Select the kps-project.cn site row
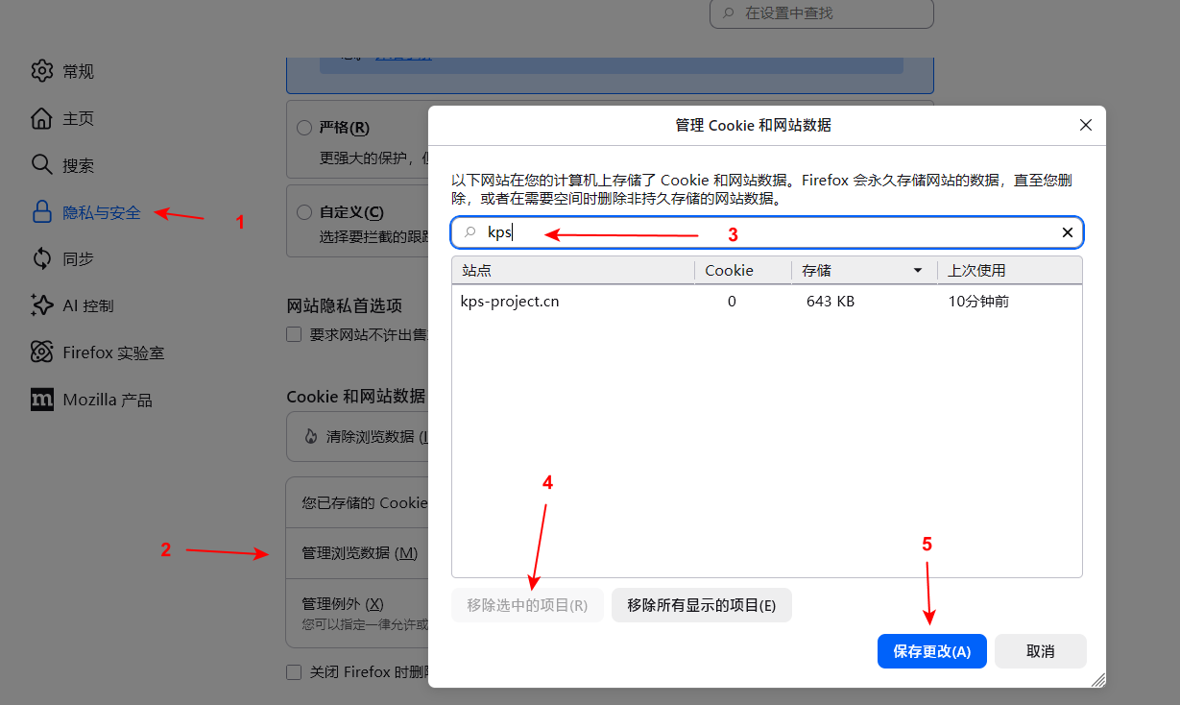 pos(767,302)
